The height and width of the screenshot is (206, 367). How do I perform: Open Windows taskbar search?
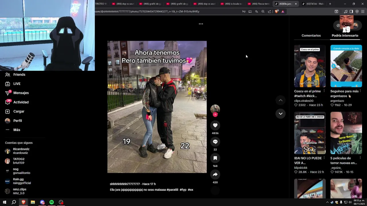[14, 202]
